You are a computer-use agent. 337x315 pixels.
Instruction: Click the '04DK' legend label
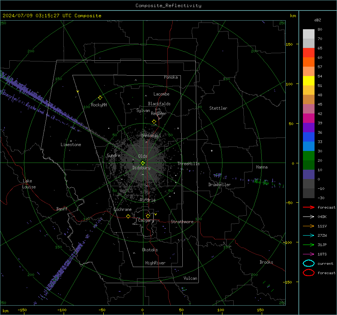click(x=322, y=217)
